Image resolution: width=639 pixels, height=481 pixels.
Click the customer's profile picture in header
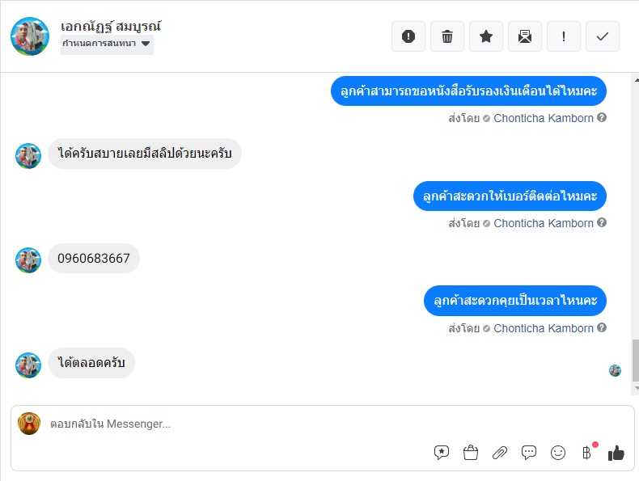pos(30,36)
